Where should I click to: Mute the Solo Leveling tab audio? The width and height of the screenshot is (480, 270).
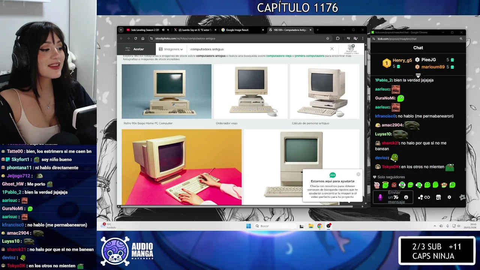(x=163, y=30)
